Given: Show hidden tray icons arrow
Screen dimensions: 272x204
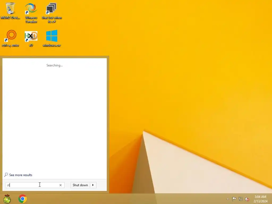Looking at the screenshot, I should pos(228,199).
